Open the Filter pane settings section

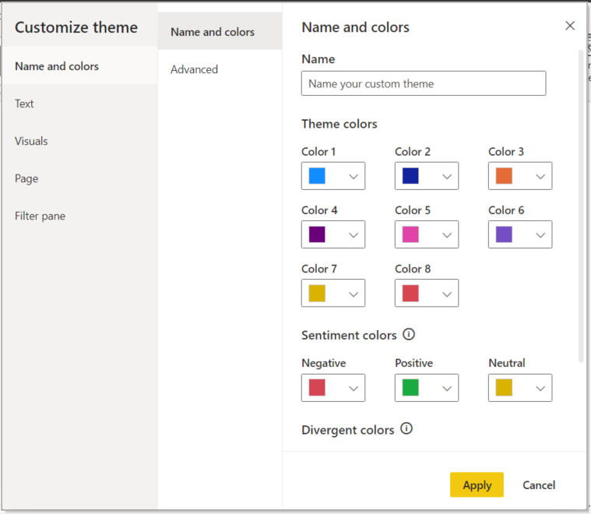pos(80,215)
